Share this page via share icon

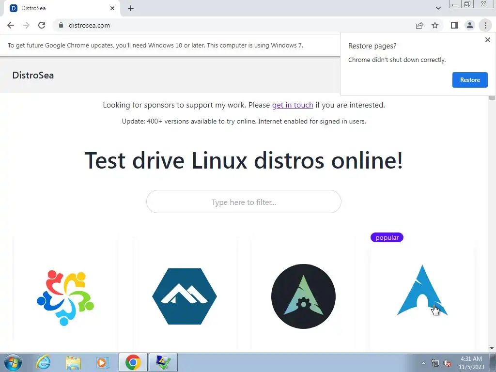pyautogui.click(x=419, y=25)
